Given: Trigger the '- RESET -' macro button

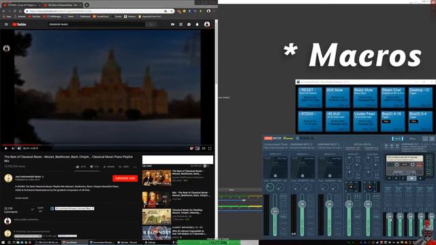Looking at the screenshot, I should [x=310, y=97].
